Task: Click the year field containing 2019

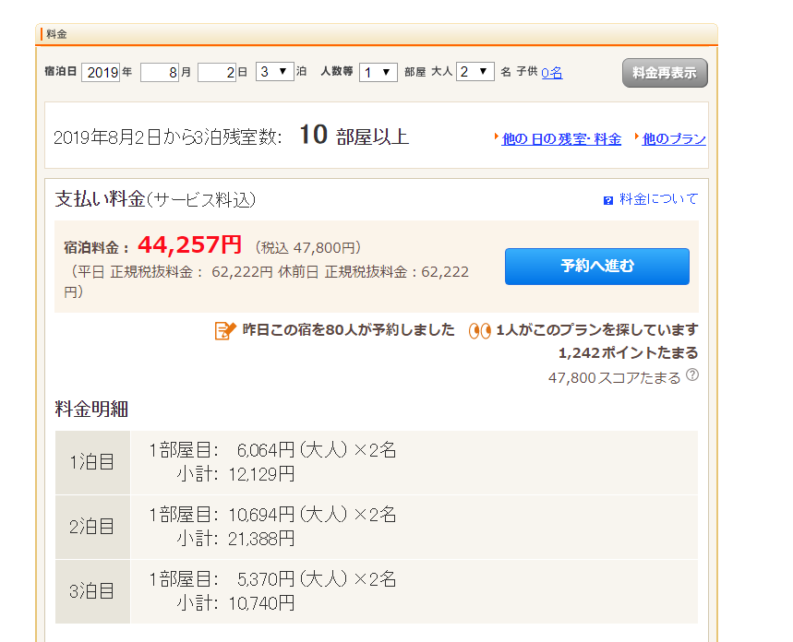Action: (x=101, y=72)
